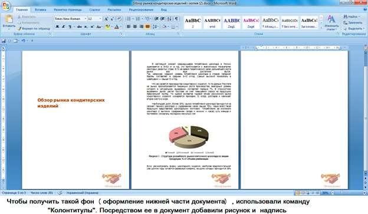Switch to the Вставка ribbon tab
Image resolution: width=368 pixels, height=214 pixels.
(40, 10)
